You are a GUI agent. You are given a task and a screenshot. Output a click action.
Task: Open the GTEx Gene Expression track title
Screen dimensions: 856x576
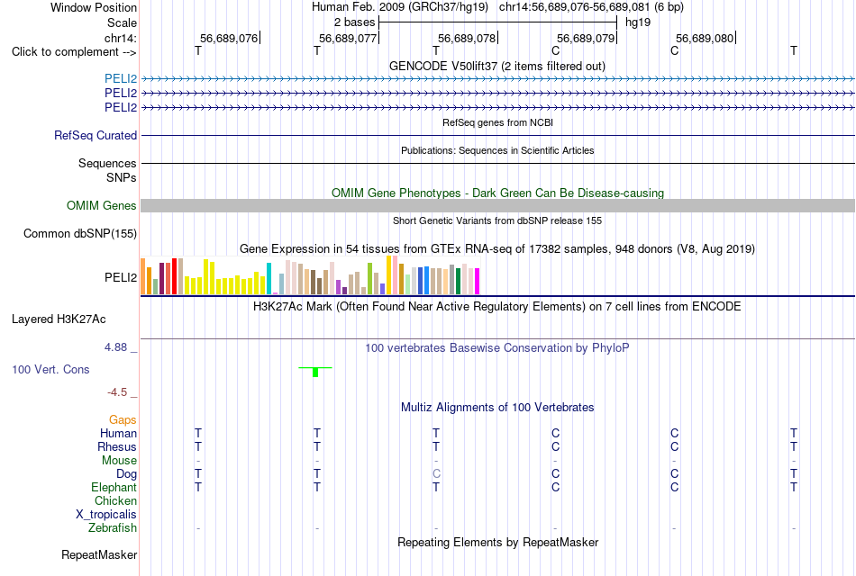tap(497, 248)
